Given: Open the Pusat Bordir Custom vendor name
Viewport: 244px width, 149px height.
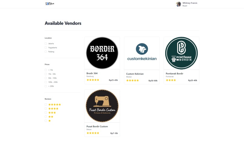Looking at the screenshot, I should (97, 126).
